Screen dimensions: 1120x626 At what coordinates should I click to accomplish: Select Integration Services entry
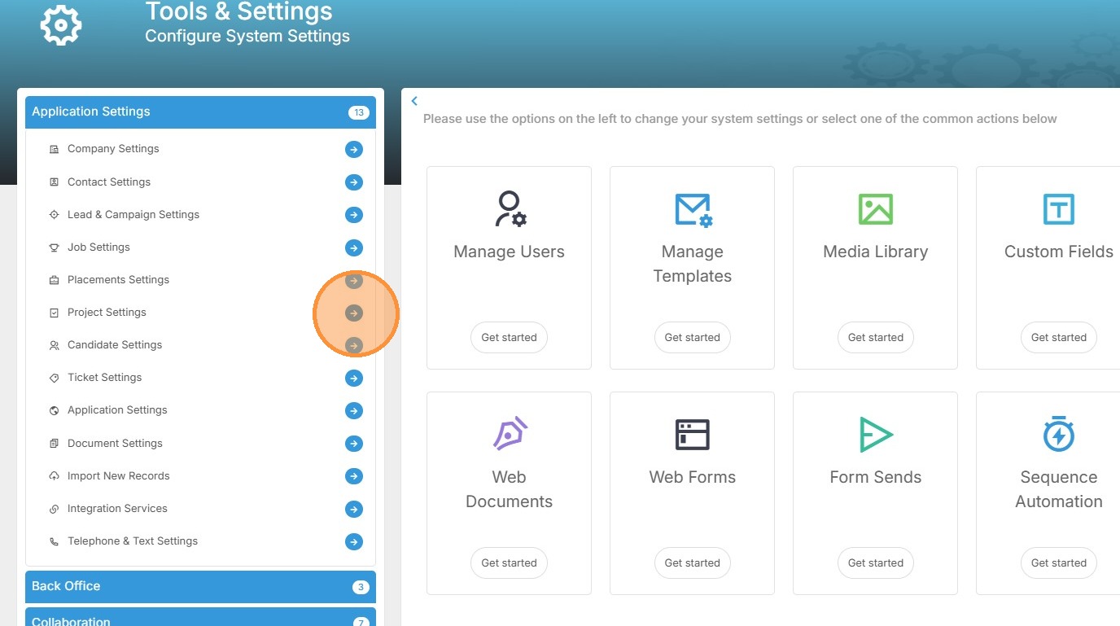[x=117, y=509]
